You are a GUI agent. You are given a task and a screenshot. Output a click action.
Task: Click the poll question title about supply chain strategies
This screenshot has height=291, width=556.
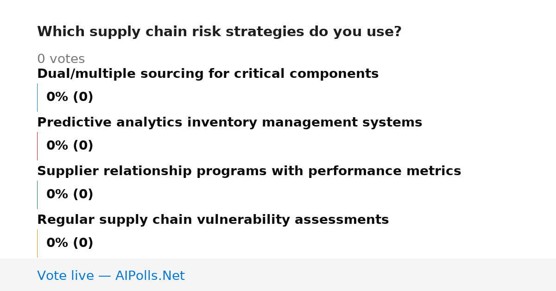point(219,32)
